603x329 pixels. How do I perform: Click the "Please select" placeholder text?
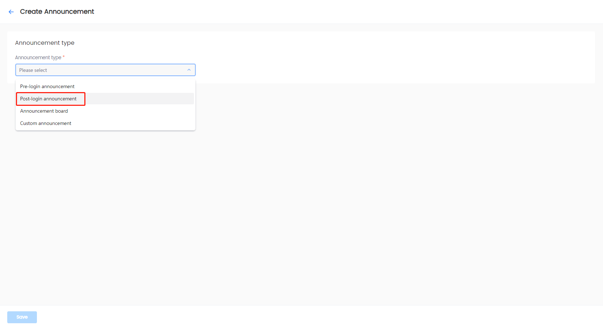tap(33, 70)
